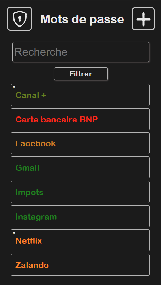Screen dimensions: 161x285
Task: Select the Facebook password entry
Action: pyautogui.click(x=80, y=143)
